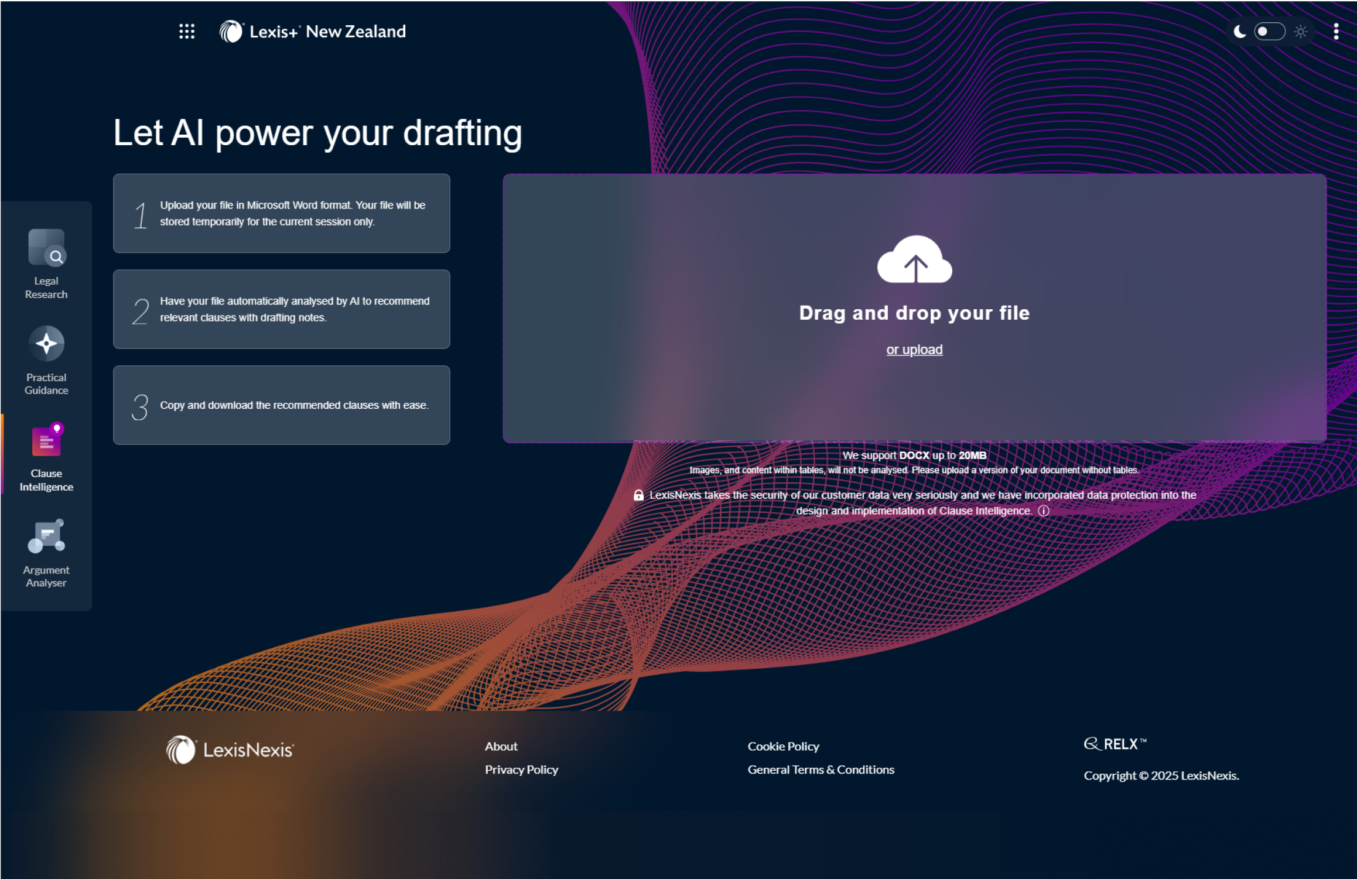Click step 3 card about copy and download
The width and height of the screenshot is (1357, 879).
pos(282,405)
